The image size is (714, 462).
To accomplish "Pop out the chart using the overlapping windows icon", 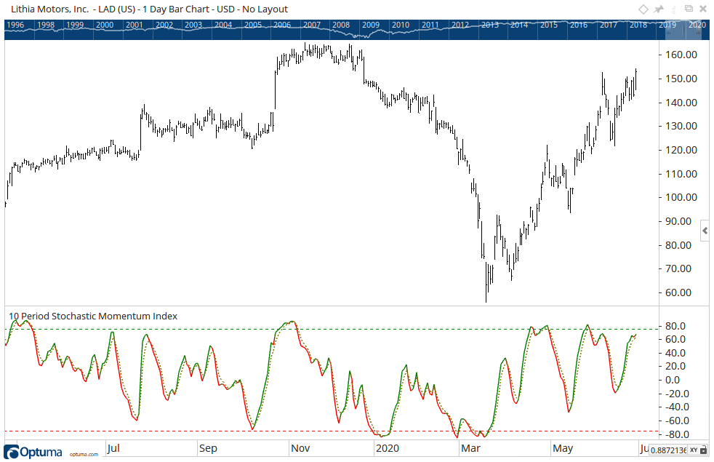I will 689,9.
